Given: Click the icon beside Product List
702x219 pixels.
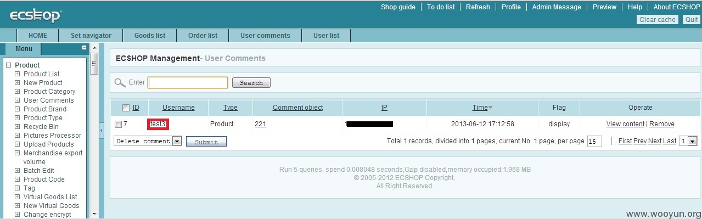Looking at the screenshot, I should click(17, 74).
